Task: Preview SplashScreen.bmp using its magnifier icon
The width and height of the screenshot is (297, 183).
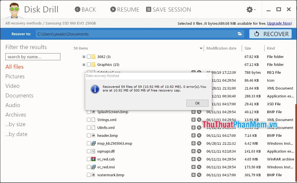Action: [199, 112]
